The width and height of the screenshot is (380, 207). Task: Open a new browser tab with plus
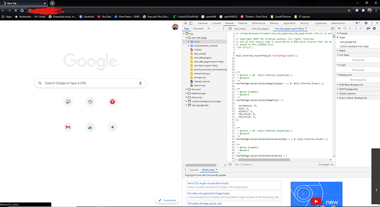52,3
